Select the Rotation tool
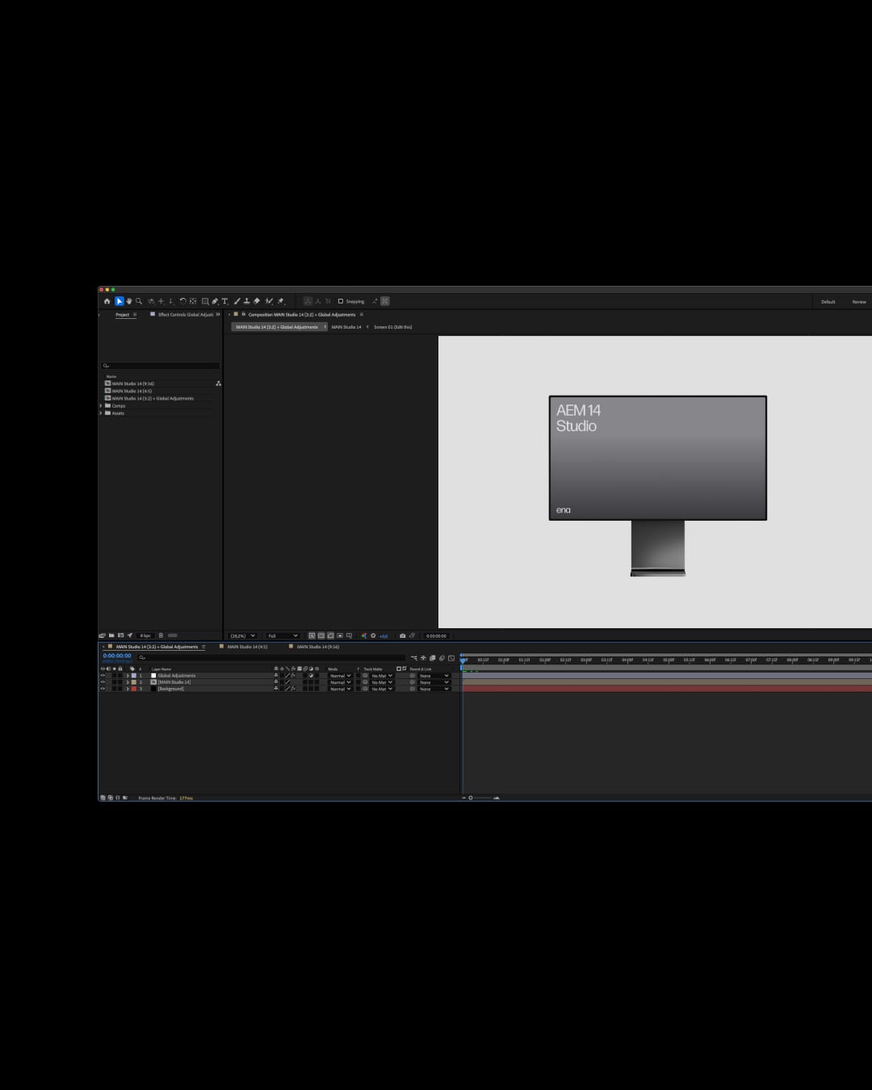 (183, 301)
